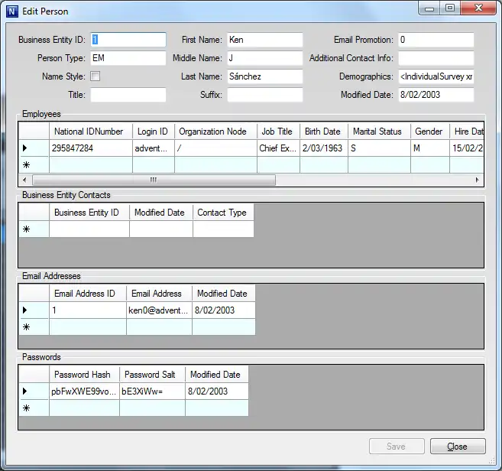This screenshot has width=502, height=471.
Task: Click the Additional Contact Info field
Action: coord(436,58)
